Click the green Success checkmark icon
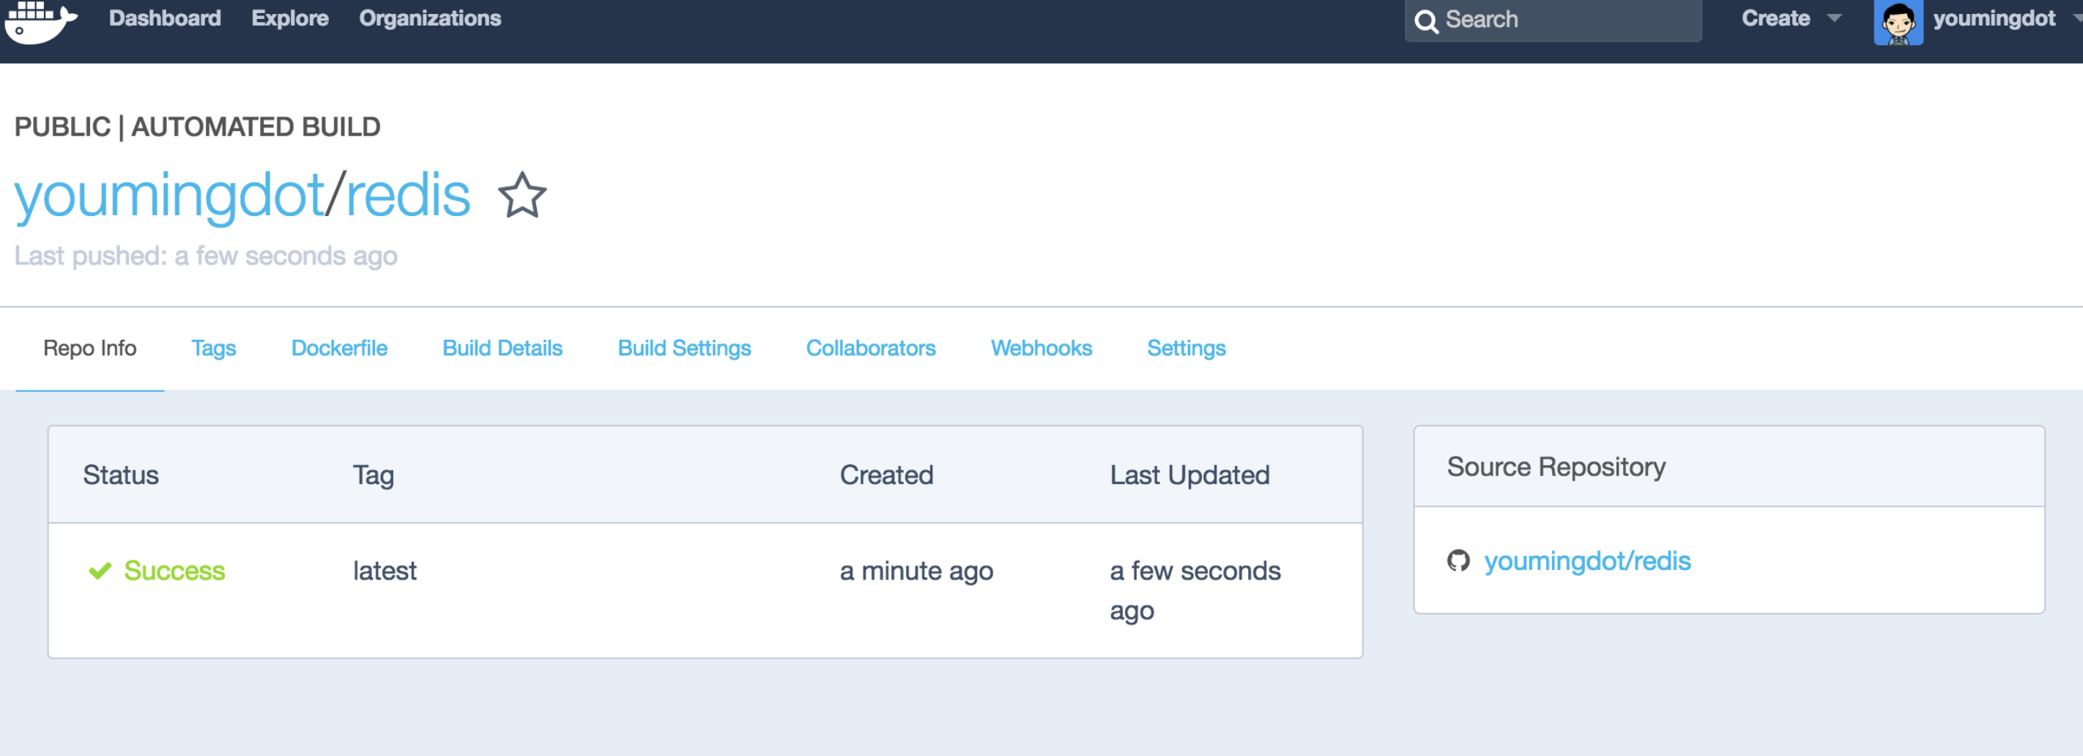Screen dimensions: 2083x756 pyautogui.click(x=100, y=571)
